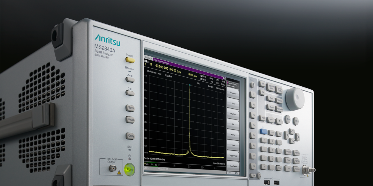Push the F1 function key

pos(253,95)
